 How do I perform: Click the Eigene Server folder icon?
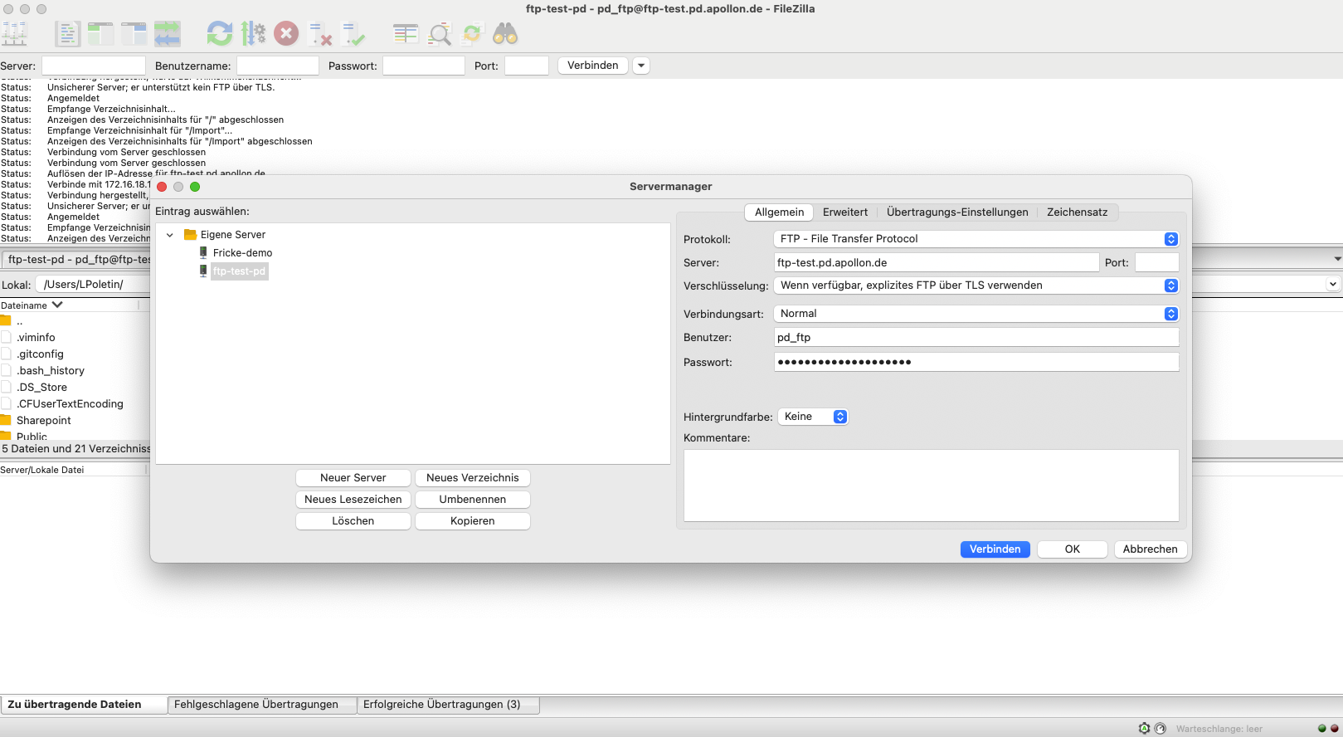[190, 234]
